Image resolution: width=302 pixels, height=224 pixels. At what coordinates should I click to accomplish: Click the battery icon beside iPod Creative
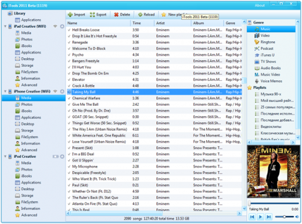tap(56, 157)
